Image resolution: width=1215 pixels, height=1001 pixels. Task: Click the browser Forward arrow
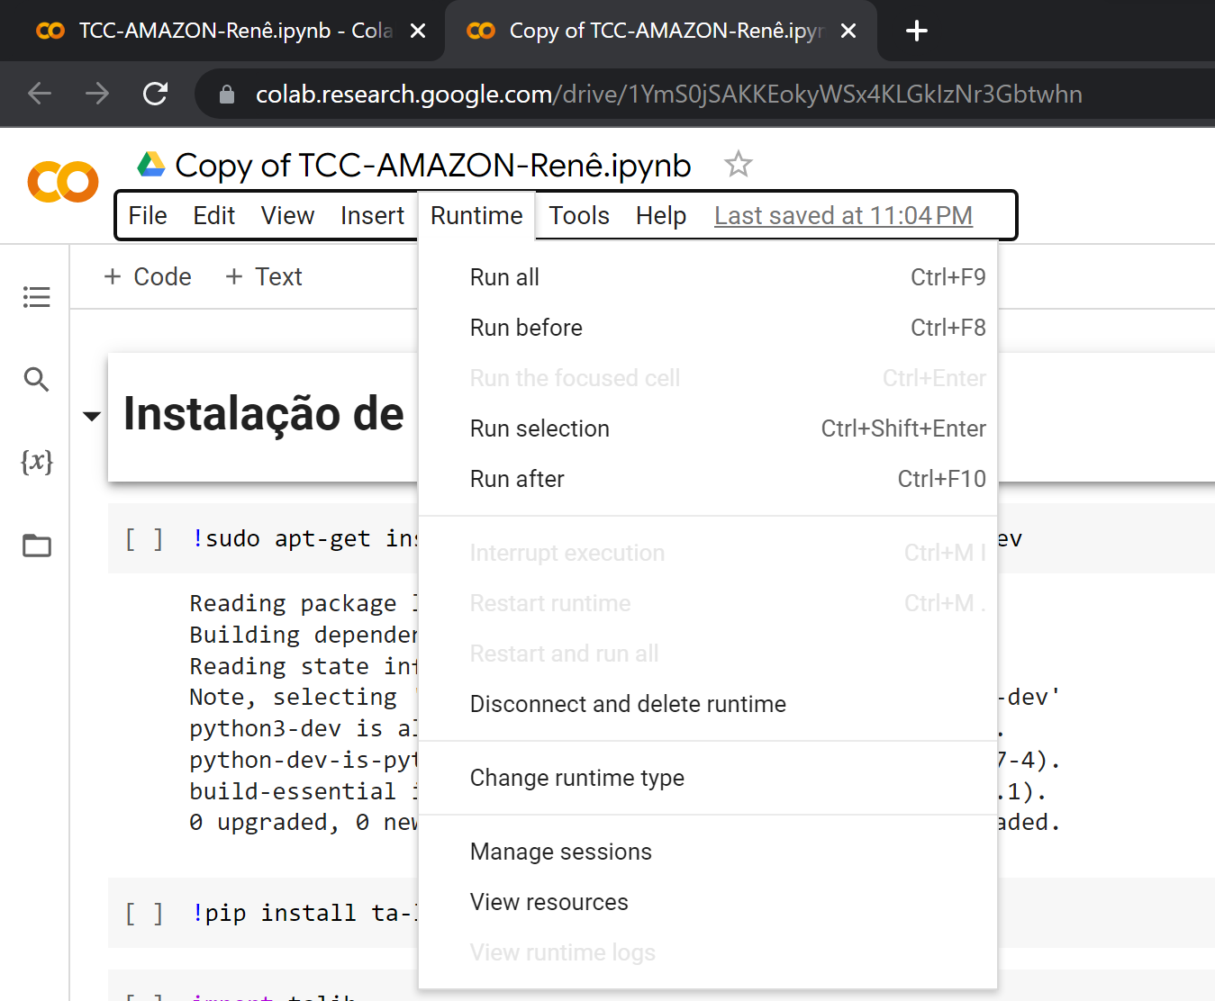click(97, 94)
